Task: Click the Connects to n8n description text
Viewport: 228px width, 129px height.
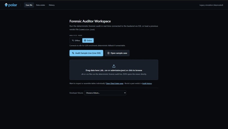Action: [x=97, y=45]
